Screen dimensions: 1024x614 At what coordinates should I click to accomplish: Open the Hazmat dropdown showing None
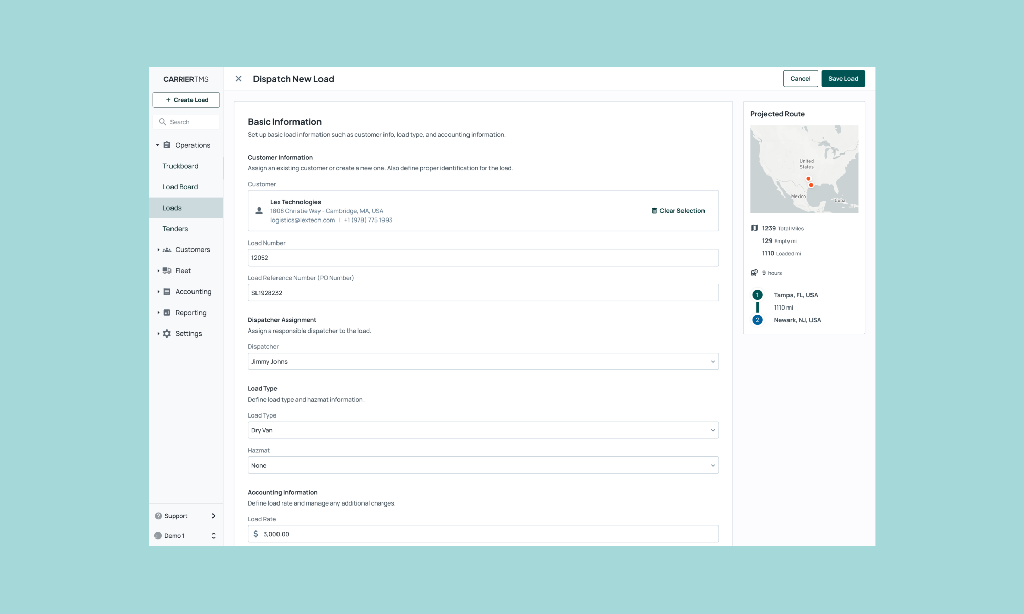(x=483, y=465)
